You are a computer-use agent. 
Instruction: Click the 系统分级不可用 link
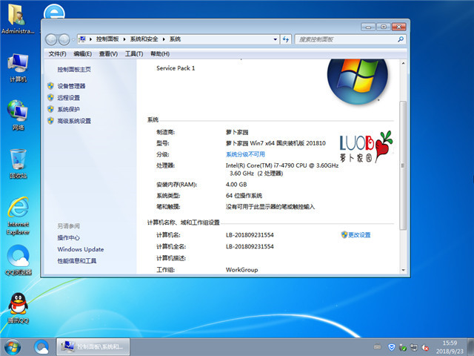pyautogui.click(x=245, y=154)
